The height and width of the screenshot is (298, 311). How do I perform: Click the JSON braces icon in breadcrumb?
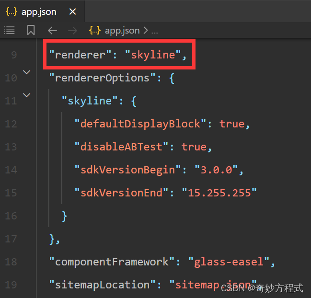tap(95, 30)
